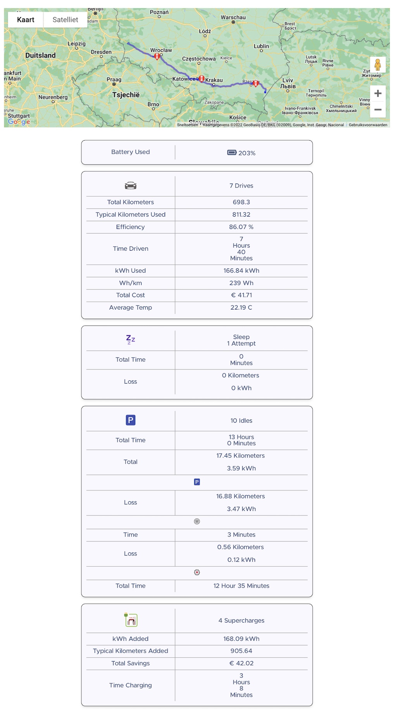Screen dimensions: 398x710
Task: Zoom in using the map plus button
Action: pyautogui.click(x=377, y=93)
